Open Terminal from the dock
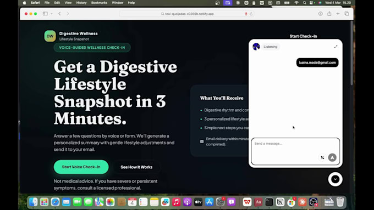 269,202
